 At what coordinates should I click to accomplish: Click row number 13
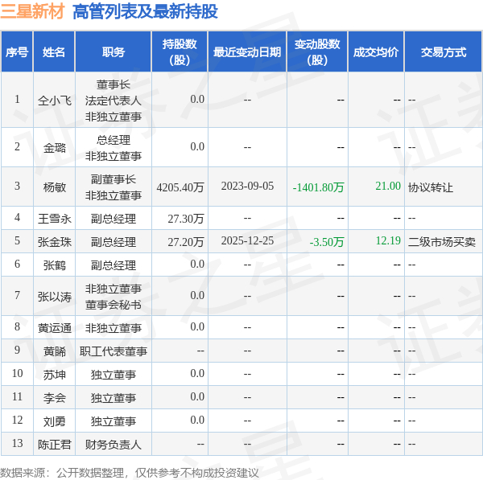[17, 443]
